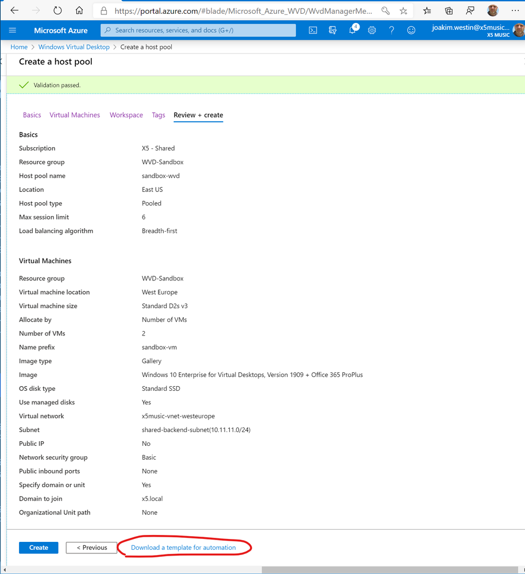Click the Previous button
This screenshot has height=574, width=525.
tap(91, 548)
